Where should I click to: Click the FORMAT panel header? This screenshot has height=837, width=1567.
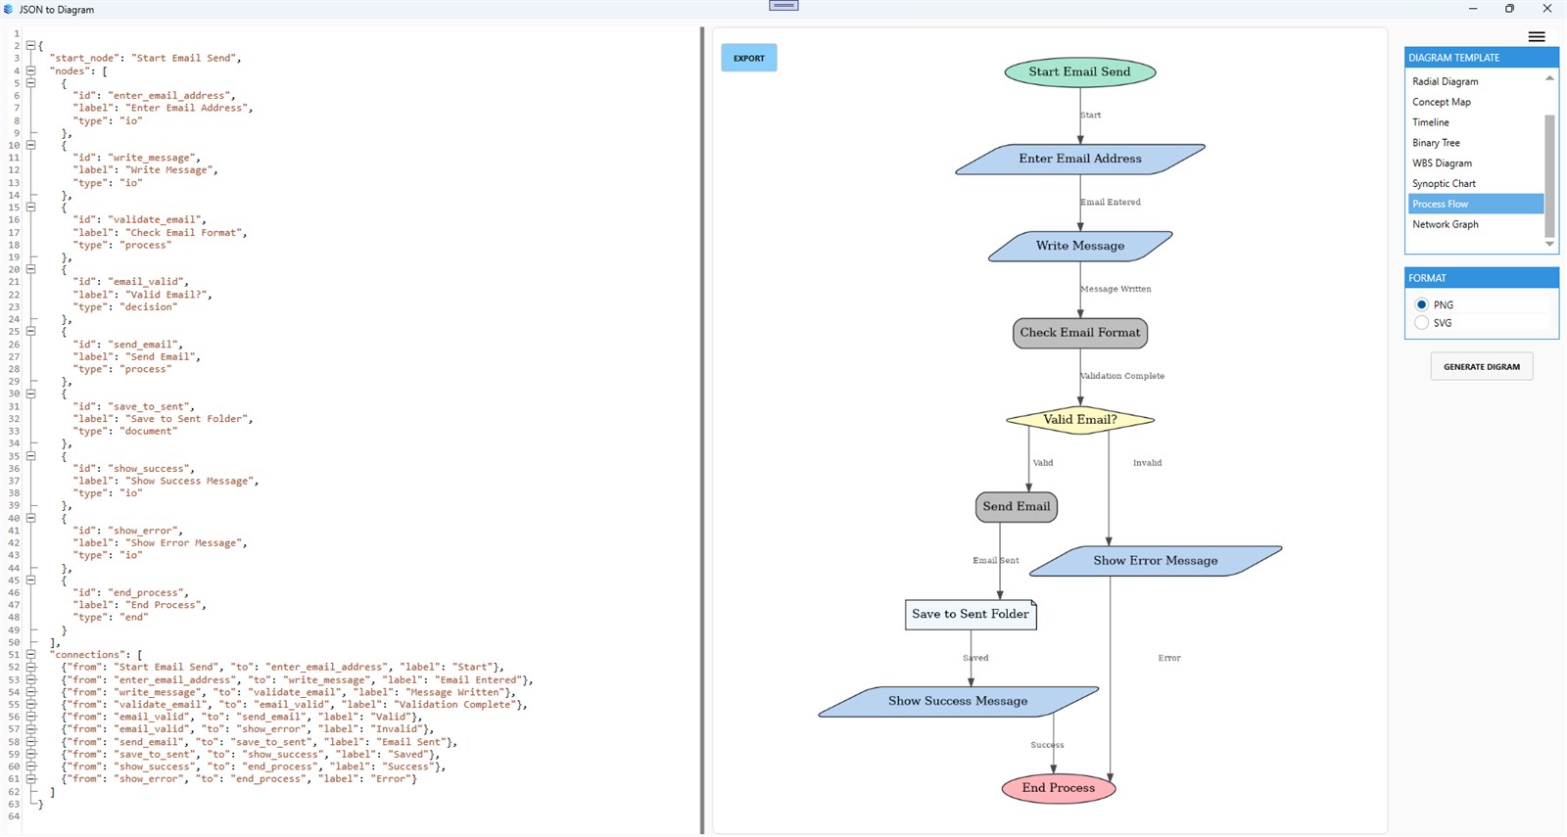coord(1482,278)
